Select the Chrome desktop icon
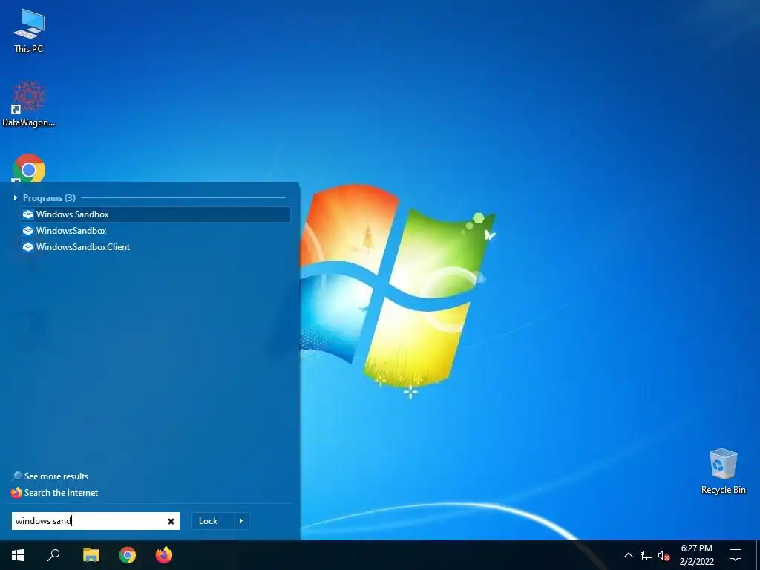 29,168
